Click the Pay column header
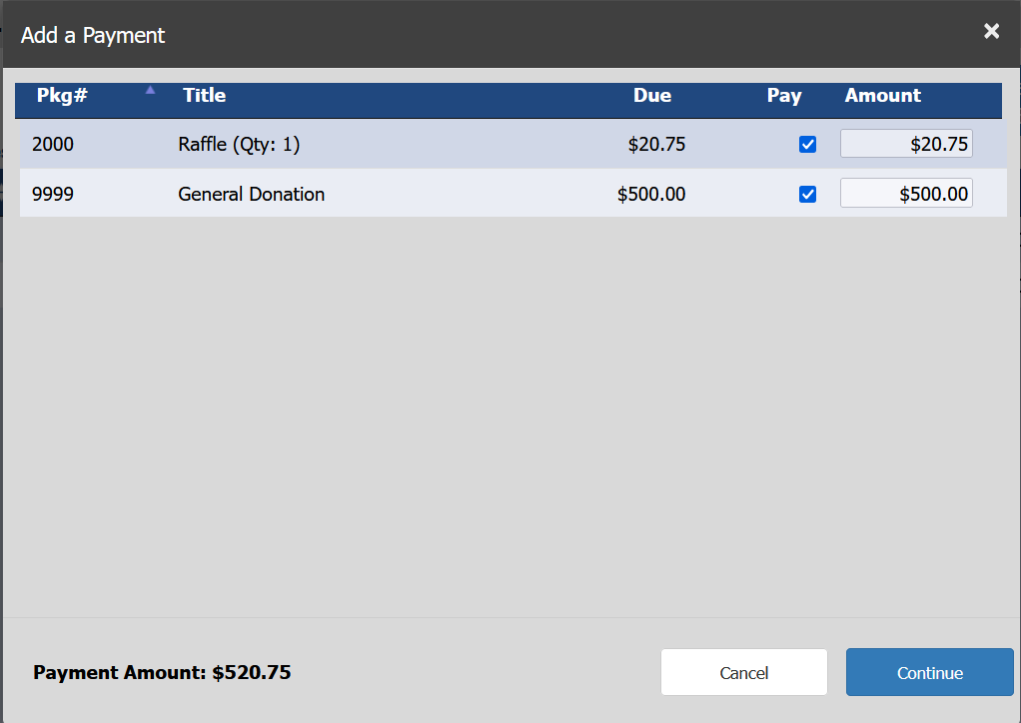 pos(784,96)
